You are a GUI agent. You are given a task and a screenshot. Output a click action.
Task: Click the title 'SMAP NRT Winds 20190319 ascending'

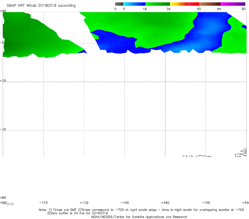coord(41,6)
